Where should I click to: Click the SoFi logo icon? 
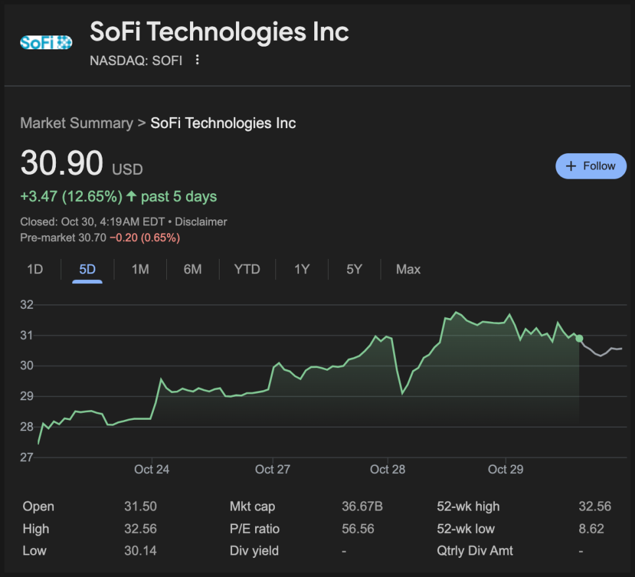46,43
